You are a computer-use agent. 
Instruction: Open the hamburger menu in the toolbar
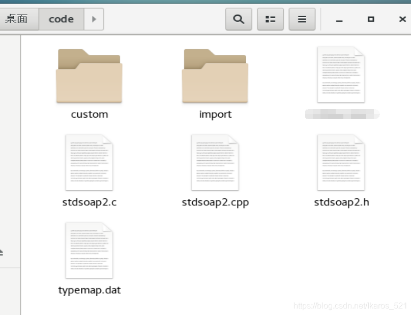click(x=302, y=19)
